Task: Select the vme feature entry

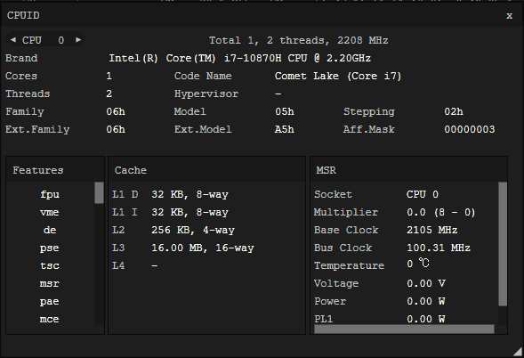Action: point(50,213)
